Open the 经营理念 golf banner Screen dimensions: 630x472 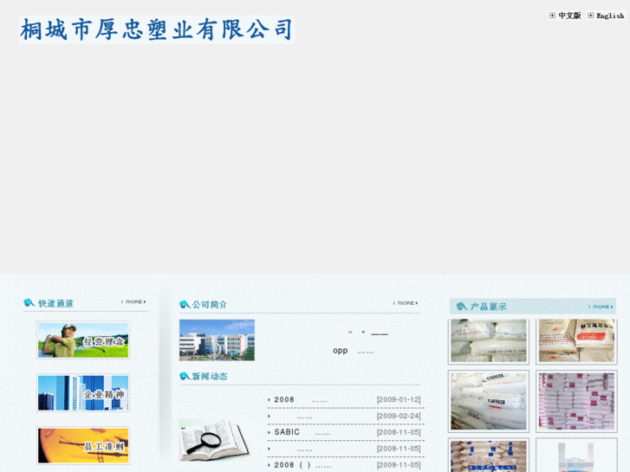pos(83,339)
